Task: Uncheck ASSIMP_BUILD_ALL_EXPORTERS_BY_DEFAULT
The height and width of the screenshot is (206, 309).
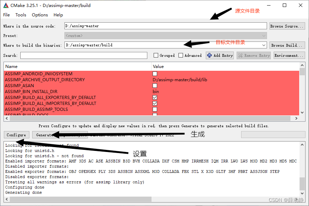Action: (x=154, y=97)
